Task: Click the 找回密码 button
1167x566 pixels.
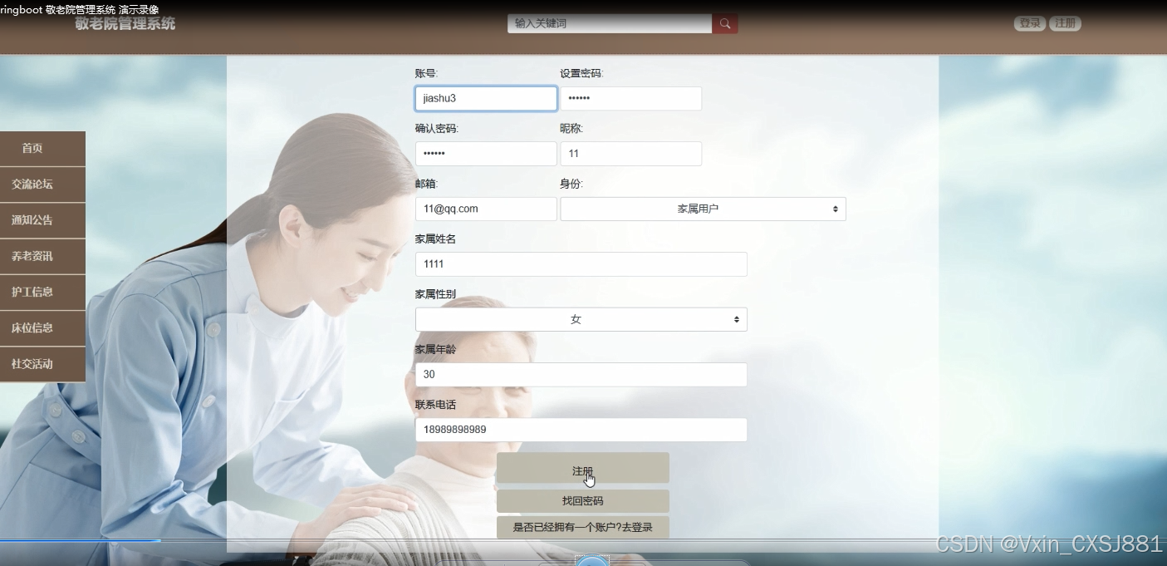Action: coord(582,501)
